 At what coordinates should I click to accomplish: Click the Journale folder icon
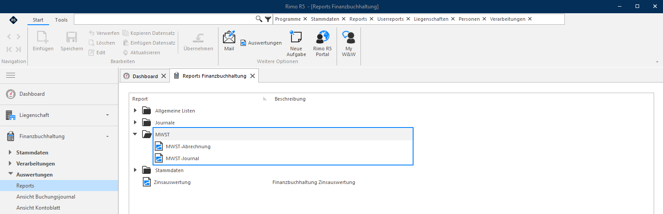tap(147, 122)
